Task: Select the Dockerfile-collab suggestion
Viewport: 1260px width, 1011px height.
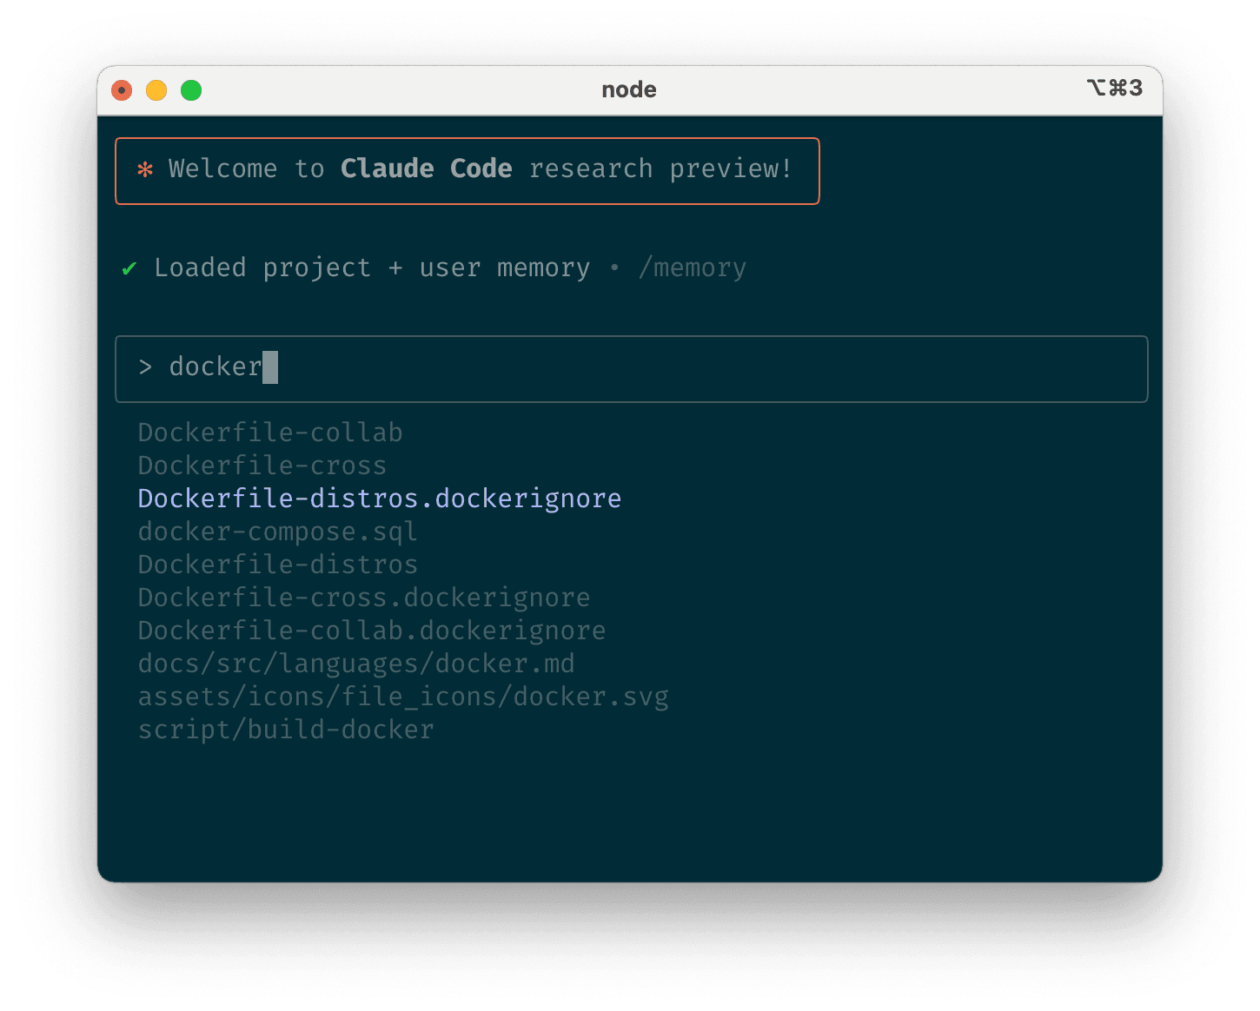Action: click(270, 433)
